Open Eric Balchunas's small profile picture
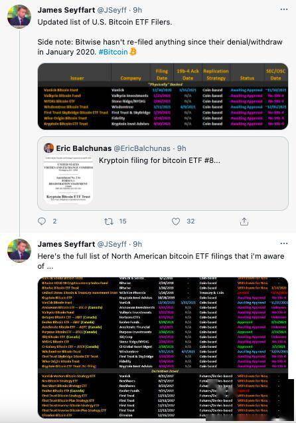Image resolution: width=296 pixels, height=423 pixels. [x=48, y=148]
